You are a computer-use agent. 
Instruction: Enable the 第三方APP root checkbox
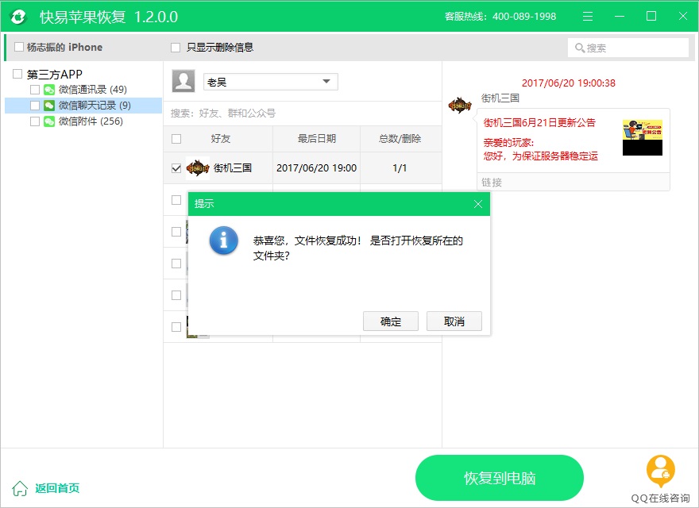(x=17, y=74)
